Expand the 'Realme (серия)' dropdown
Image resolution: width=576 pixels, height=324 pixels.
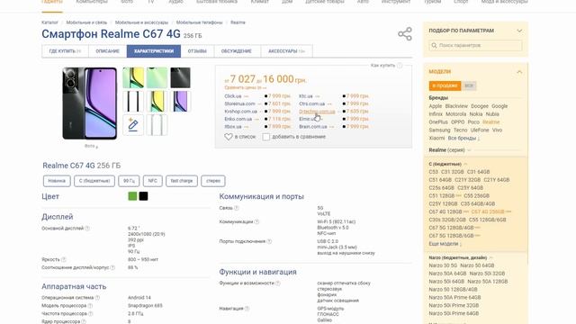click(450, 150)
